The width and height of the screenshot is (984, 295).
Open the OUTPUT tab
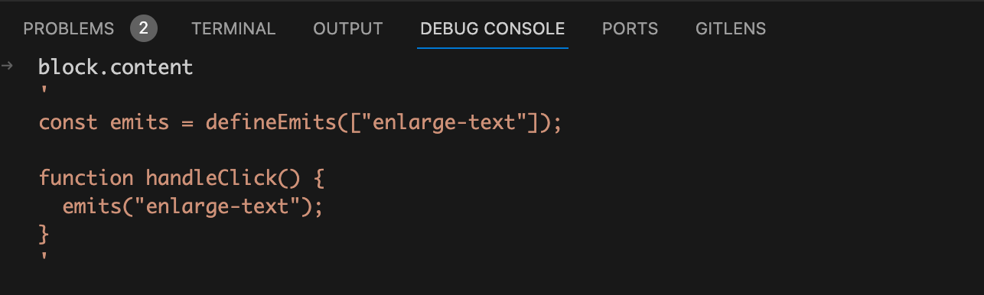click(x=348, y=29)
